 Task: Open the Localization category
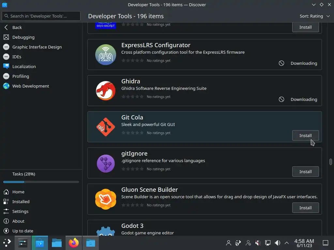coord(41,66)
